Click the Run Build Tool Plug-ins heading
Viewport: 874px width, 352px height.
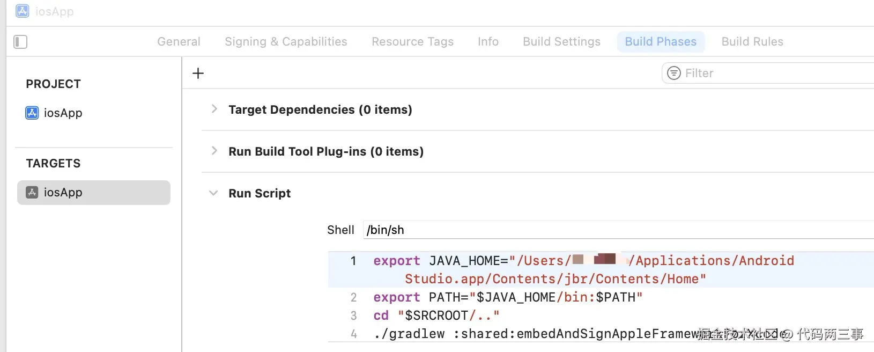(x=326, y=151)
